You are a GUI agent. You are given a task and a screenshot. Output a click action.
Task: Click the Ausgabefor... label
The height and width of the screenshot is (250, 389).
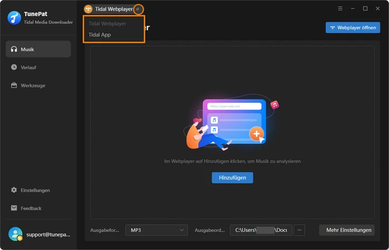(104, 230)
